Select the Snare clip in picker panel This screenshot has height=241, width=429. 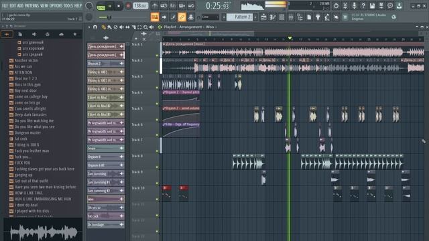pos(106,149)
